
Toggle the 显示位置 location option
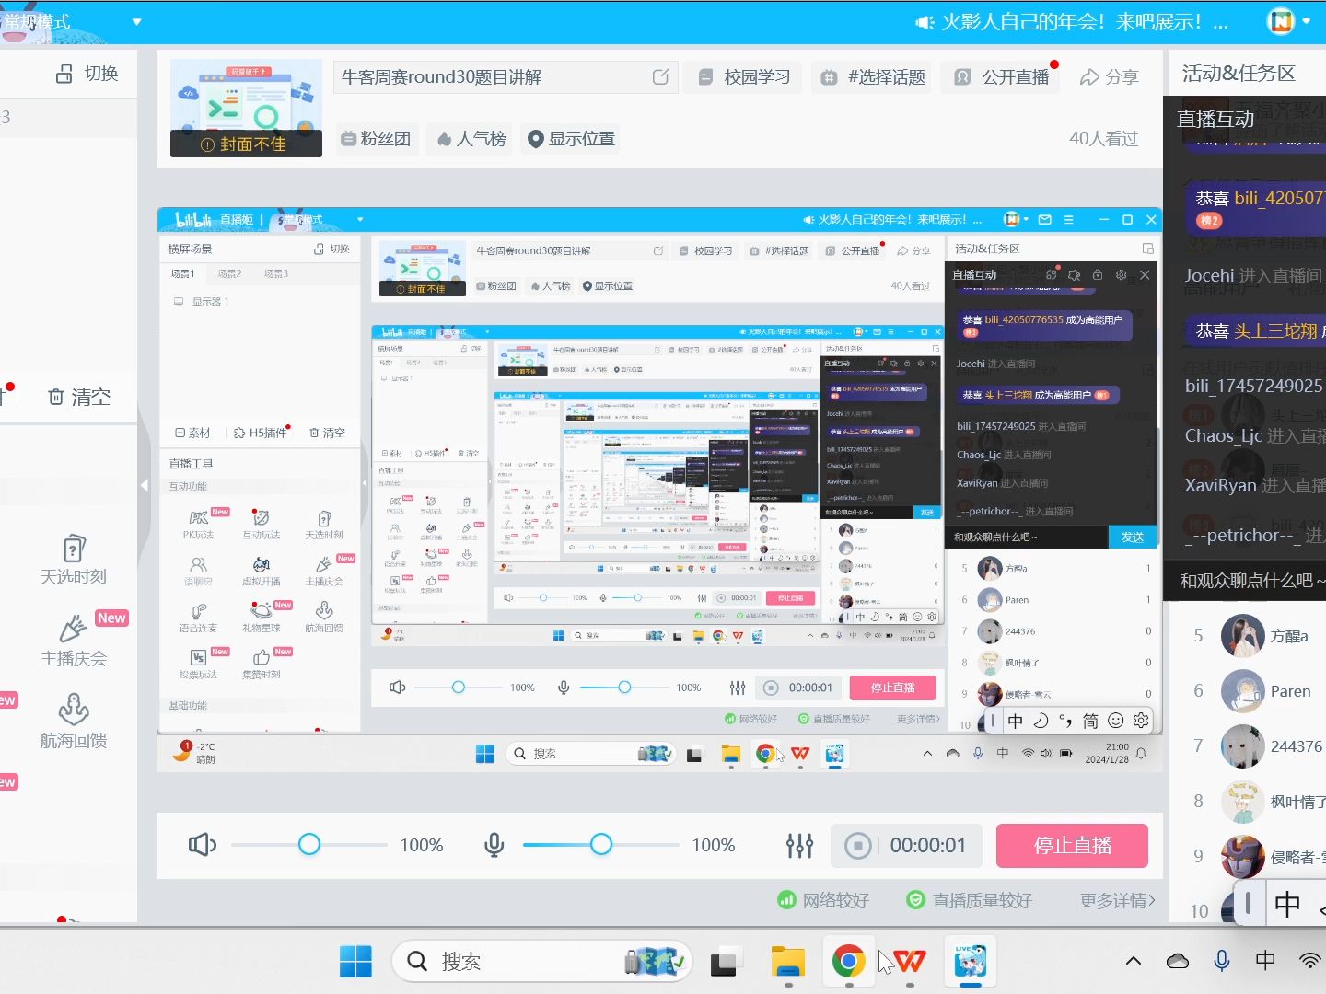pos(571,139)
